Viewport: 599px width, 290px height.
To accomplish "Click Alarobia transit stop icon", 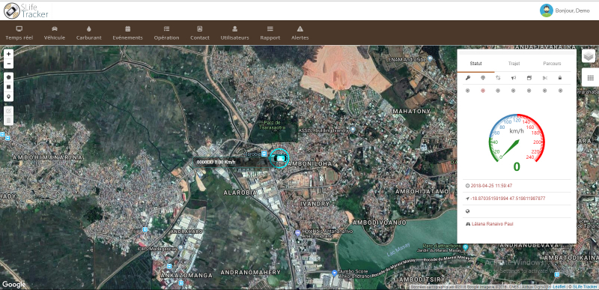I will [x=264, y=154].
